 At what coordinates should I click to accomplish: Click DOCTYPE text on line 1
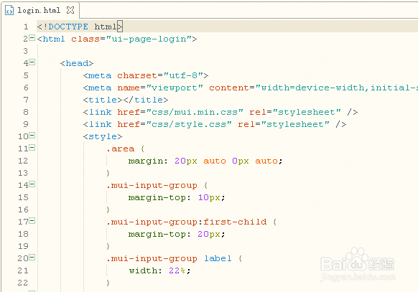pyautogui.click(x=68, y=27)
